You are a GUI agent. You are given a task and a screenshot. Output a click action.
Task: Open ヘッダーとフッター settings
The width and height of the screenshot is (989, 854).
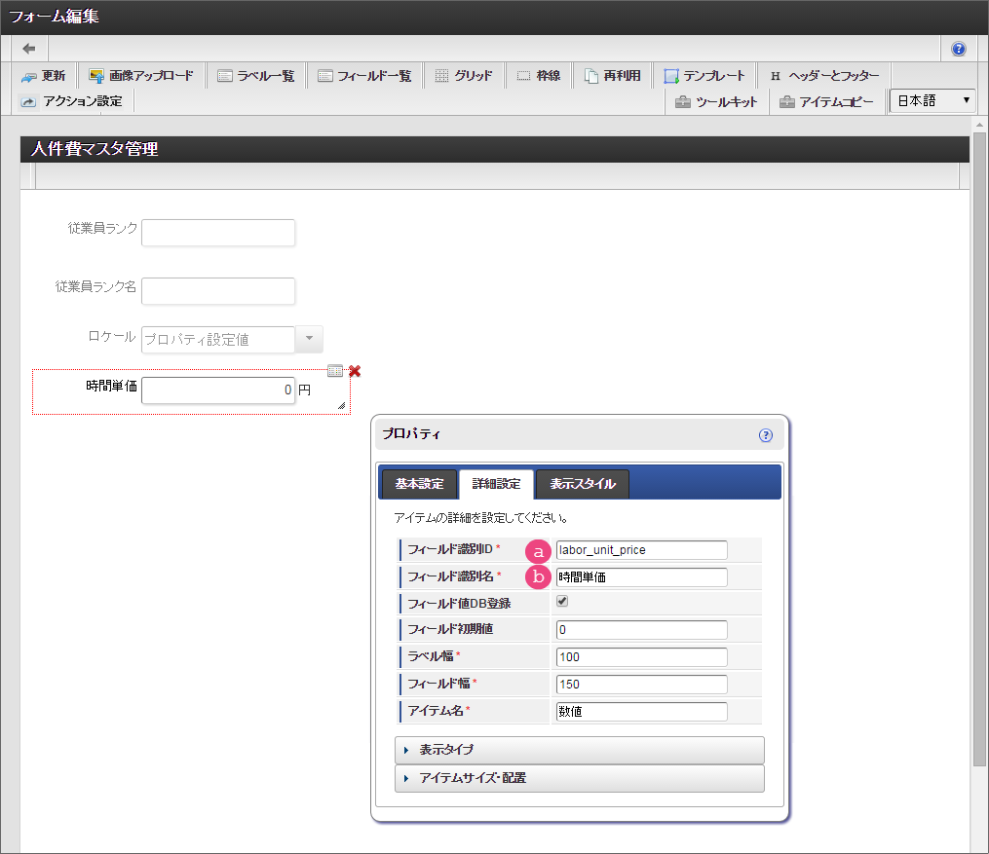coord(823,76)
